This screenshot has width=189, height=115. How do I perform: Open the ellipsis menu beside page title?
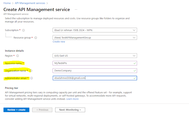[76, 9]
